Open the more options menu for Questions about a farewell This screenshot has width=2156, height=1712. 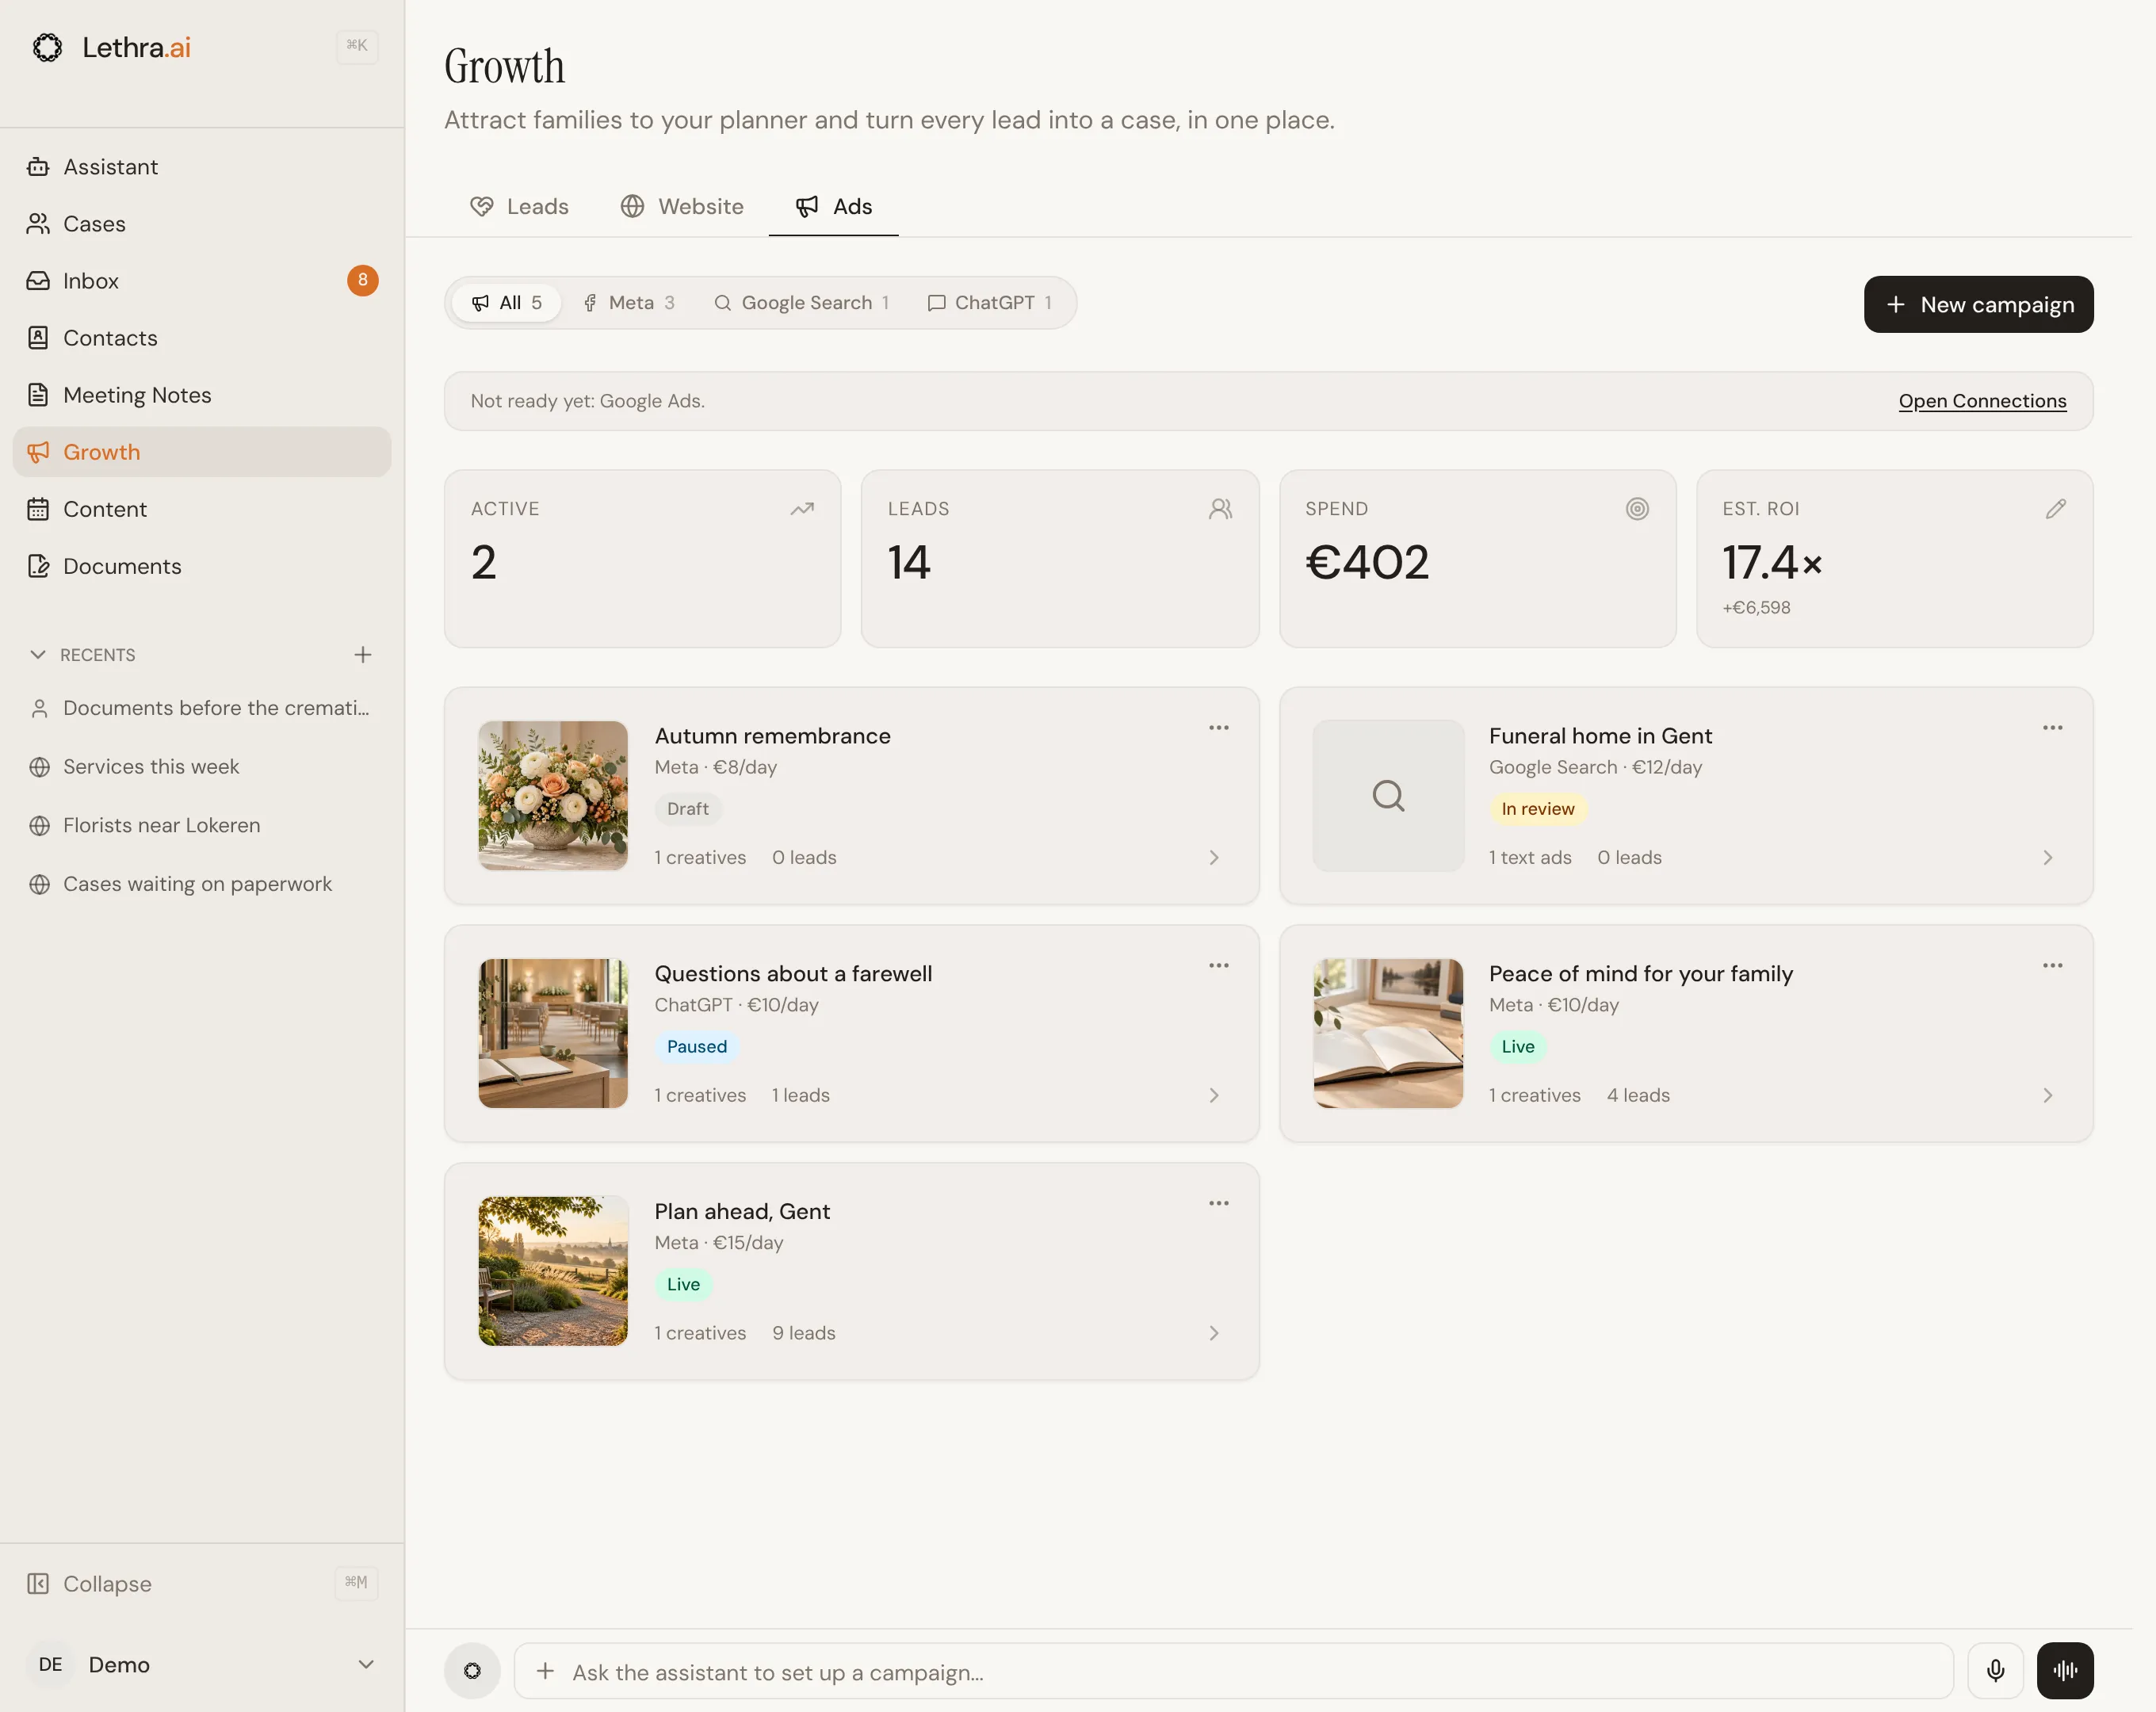click(1218, 966)
